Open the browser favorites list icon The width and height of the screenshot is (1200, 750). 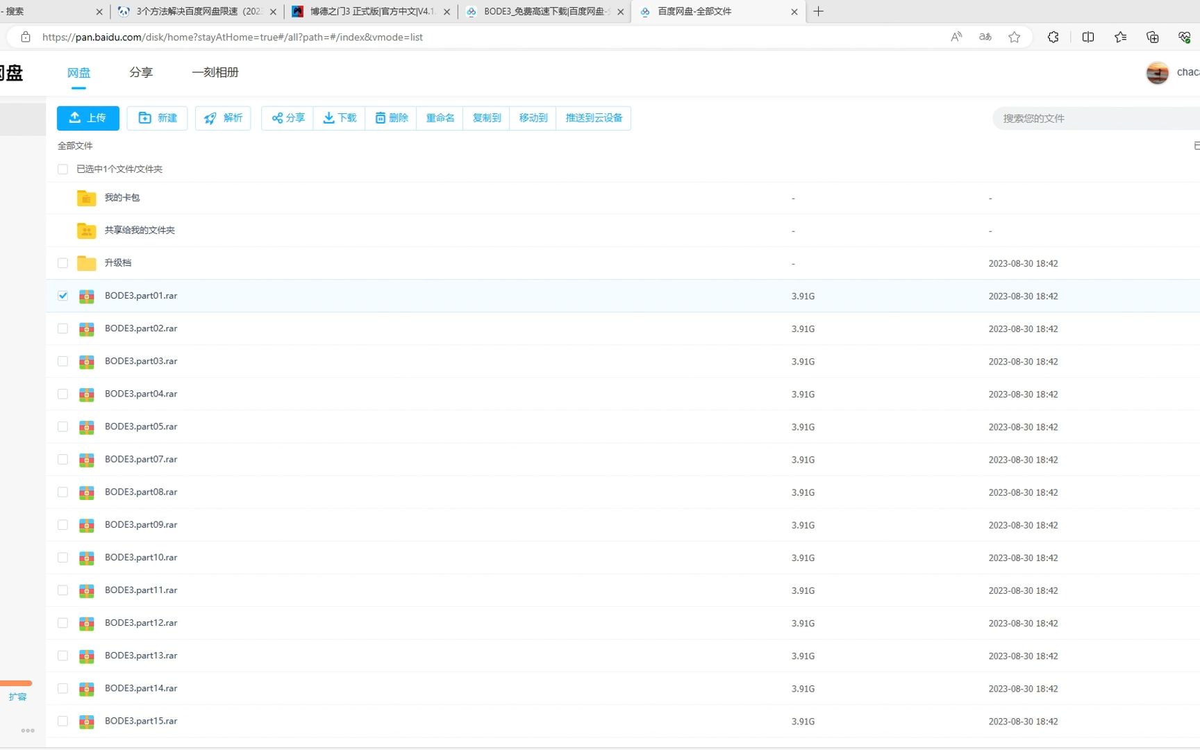pyautogui.click(x=1120, y=37)
